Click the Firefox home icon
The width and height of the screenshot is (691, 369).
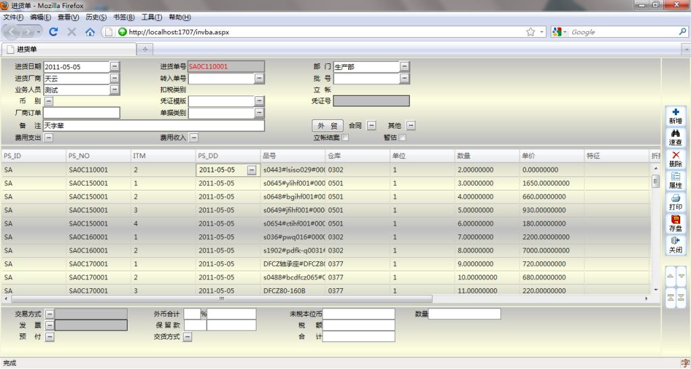tap(90, 32)
